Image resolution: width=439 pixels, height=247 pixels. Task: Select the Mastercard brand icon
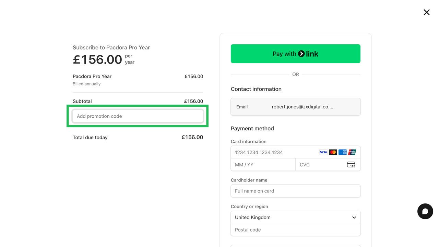[333, 152]
